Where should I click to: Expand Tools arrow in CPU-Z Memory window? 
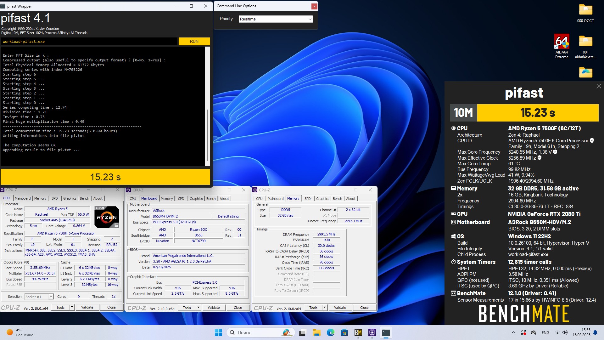point(325,308)
